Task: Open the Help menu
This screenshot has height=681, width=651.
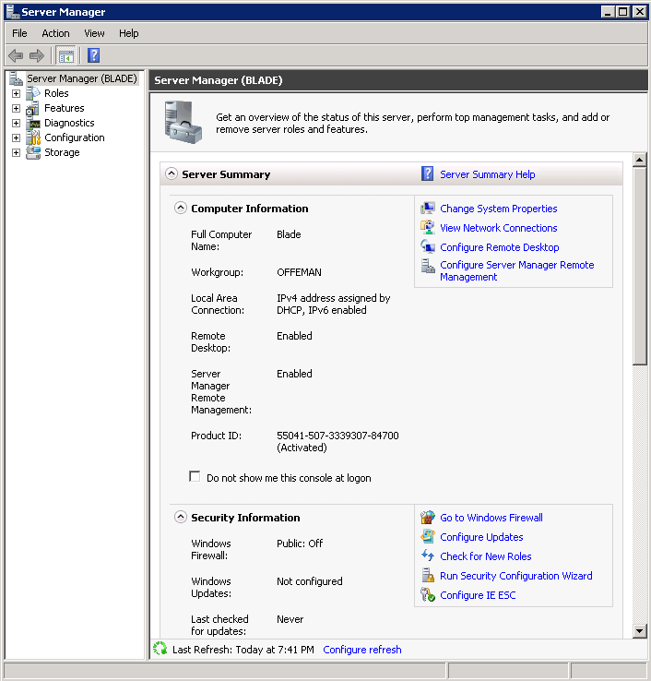Action: coord(129,33)
